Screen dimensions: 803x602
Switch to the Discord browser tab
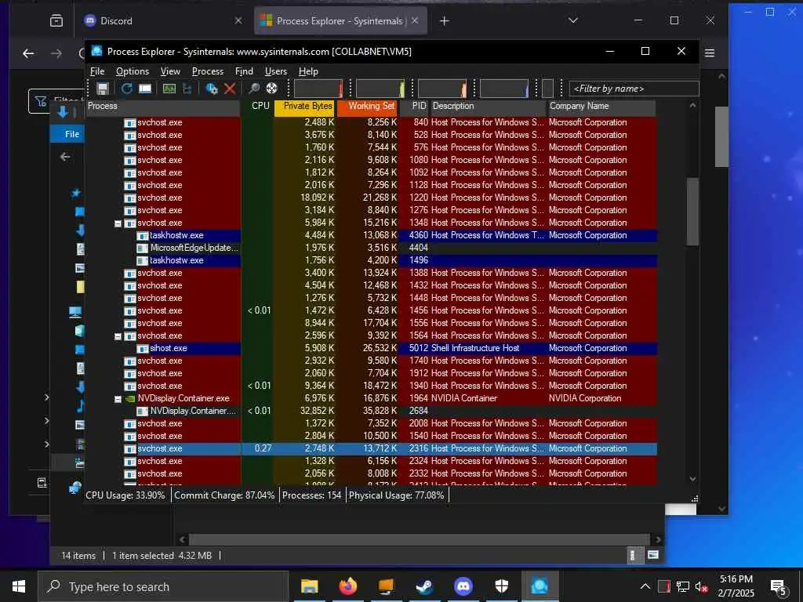tap(163, 21)
